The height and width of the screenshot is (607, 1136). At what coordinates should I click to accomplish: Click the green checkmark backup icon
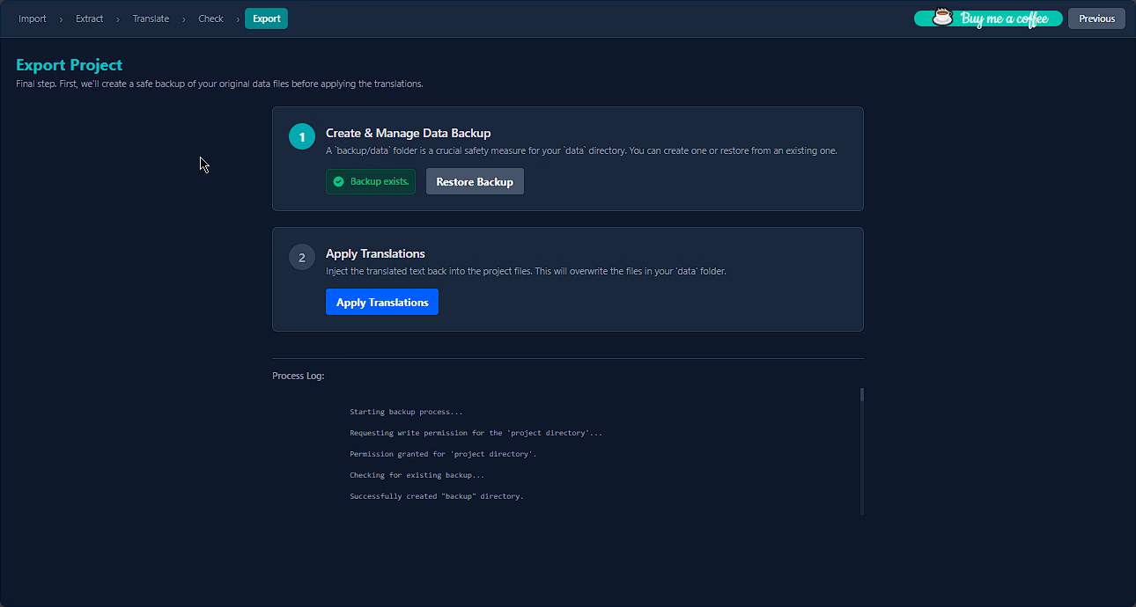point(338,182)
